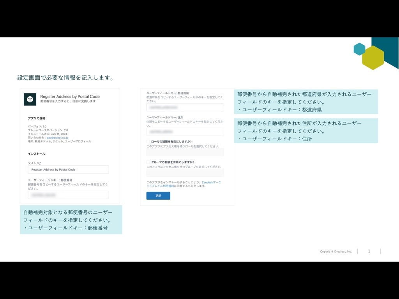Click the タイトル input showing Register Address by Postal Code
Viewport: 399px width, 299px height.
pos(69,169)
